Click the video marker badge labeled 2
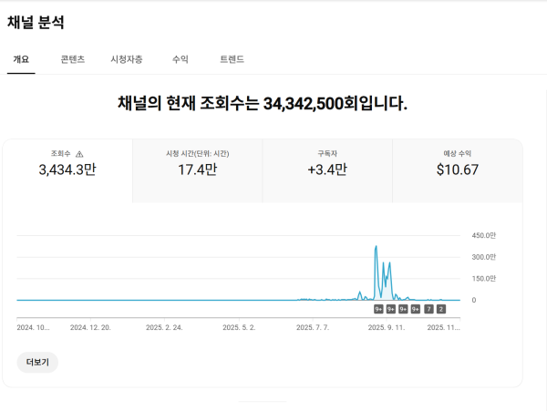 pyautogui.click(x=441, y=309)
